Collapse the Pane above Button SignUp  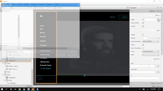point(3,63)
